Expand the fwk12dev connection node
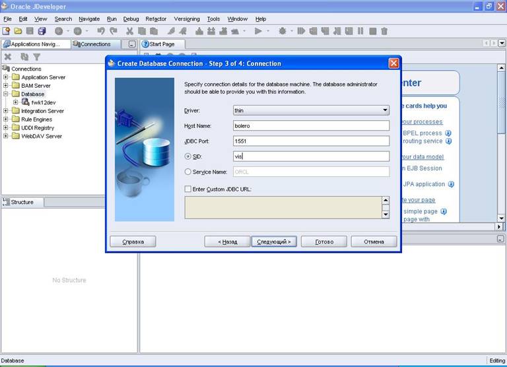Screen dimensions: 507x367 15,102
